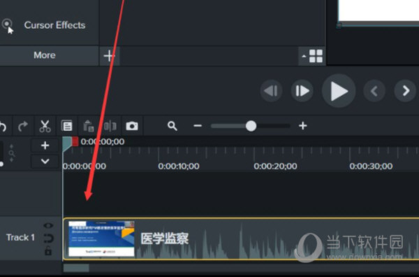Click the timeline ruler at 0:00:30;00
This screenshot has height=277, width=419.
pyautogui.click(x=371, y=166)
